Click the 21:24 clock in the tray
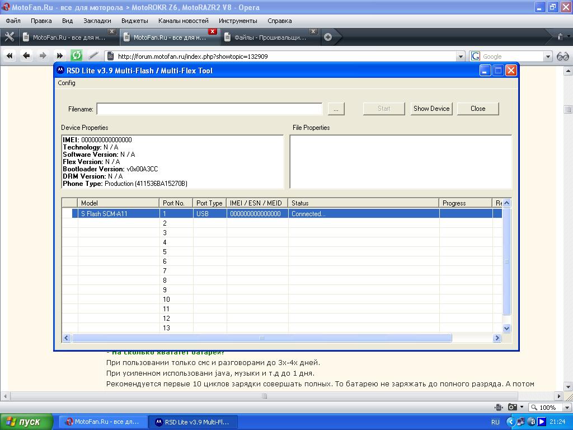Viewport: 573px width, 430px height. (557, 422)
